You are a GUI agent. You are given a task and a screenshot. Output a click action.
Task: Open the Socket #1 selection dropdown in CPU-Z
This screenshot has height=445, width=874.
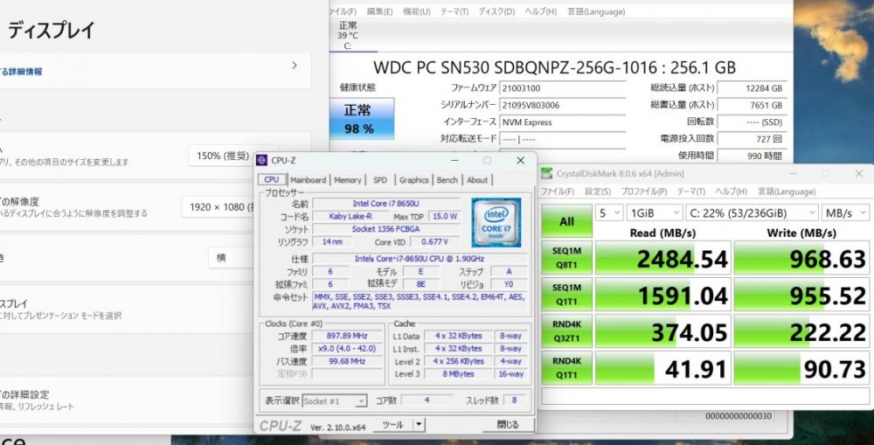pyautogui.click(x=335, y=401)
